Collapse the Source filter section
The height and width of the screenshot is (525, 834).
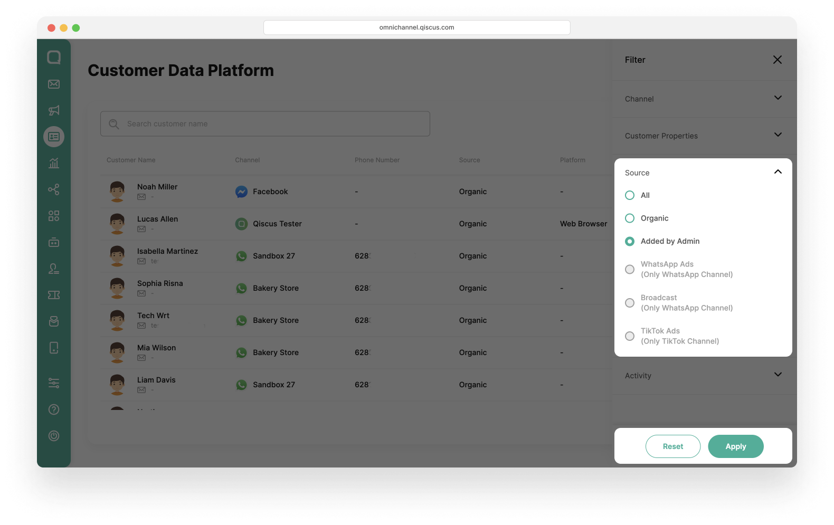[x=778, y=172]
